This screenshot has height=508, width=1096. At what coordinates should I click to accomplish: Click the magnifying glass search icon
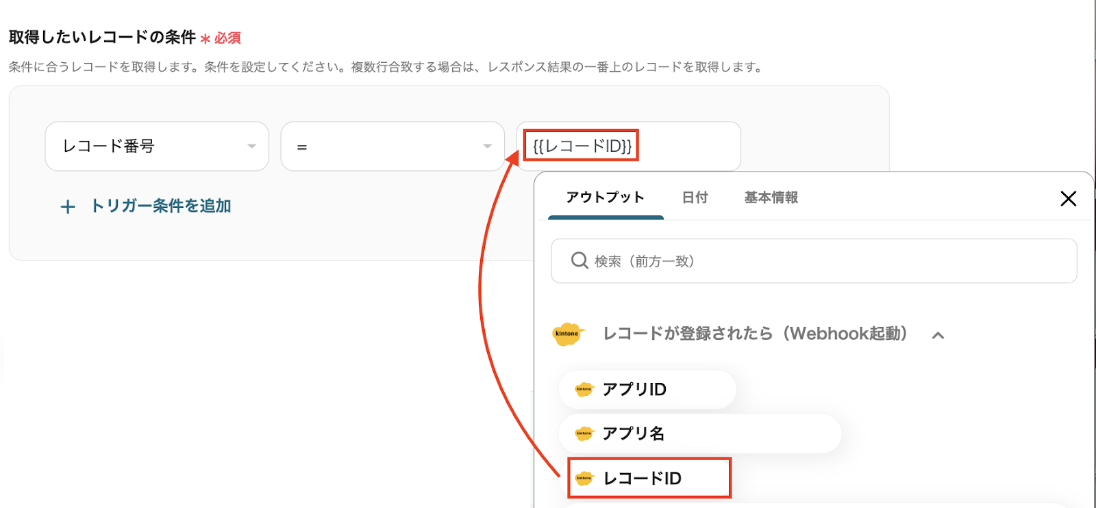point(580,260)
